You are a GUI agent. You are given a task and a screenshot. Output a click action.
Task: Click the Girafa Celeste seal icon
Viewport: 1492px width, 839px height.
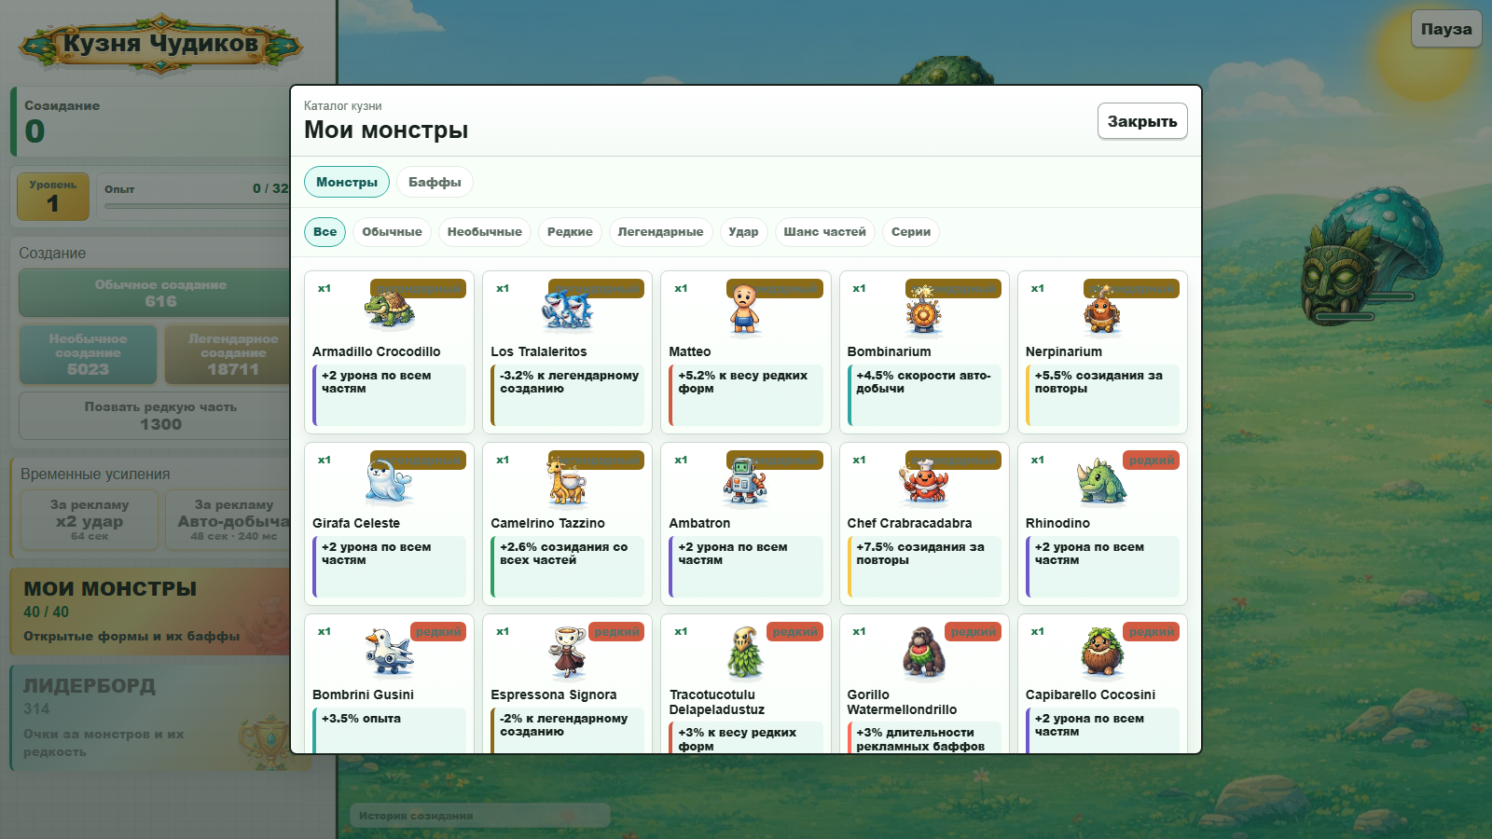point(389,482)
